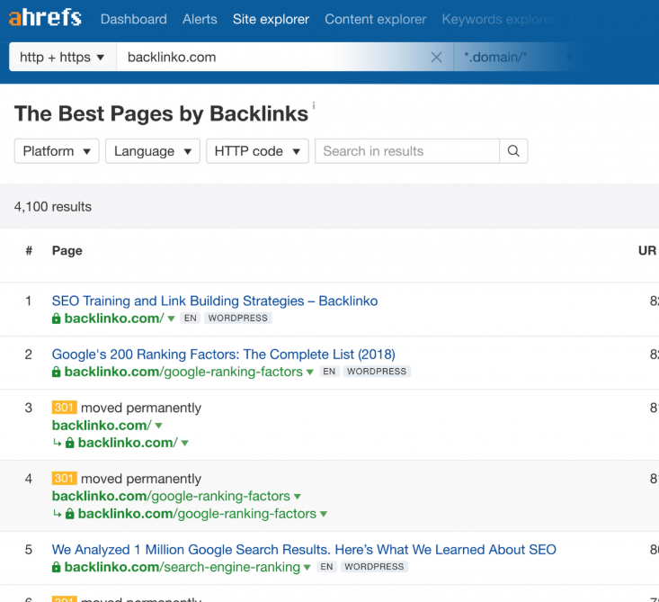The width and height of the screenshot is (659, 602).
Task: Expand the caret next to backlinko.com/ in row 1
Action: tap(171, 319)
